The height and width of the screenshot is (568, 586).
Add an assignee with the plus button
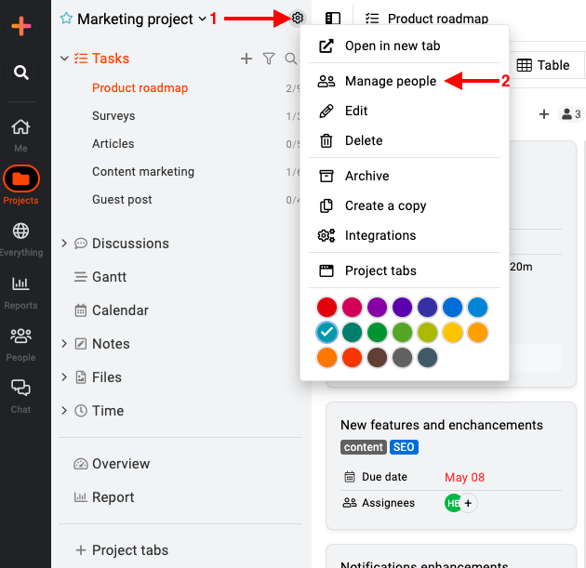(x=468, y=503)
